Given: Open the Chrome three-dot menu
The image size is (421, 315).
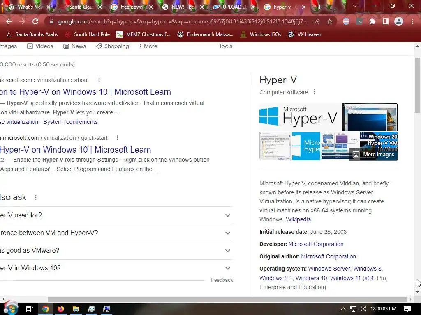Looking at the screenshot, I should tap(412, 21).
